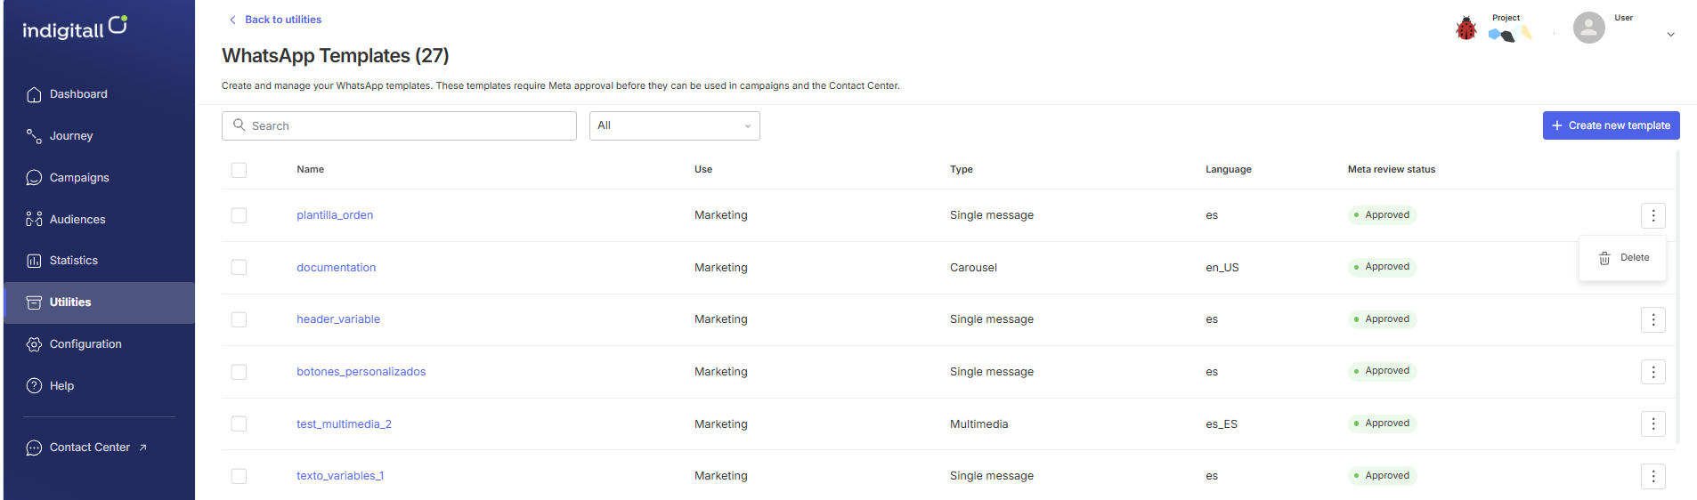This screenshot has width=1697, height=500.
Task: Open the Help question mark icon
Action: click(x=34, y=385)
